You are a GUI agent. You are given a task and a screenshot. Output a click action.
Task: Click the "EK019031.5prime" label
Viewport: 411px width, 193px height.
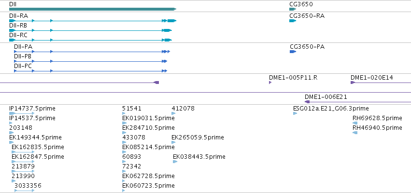point(148,118)
